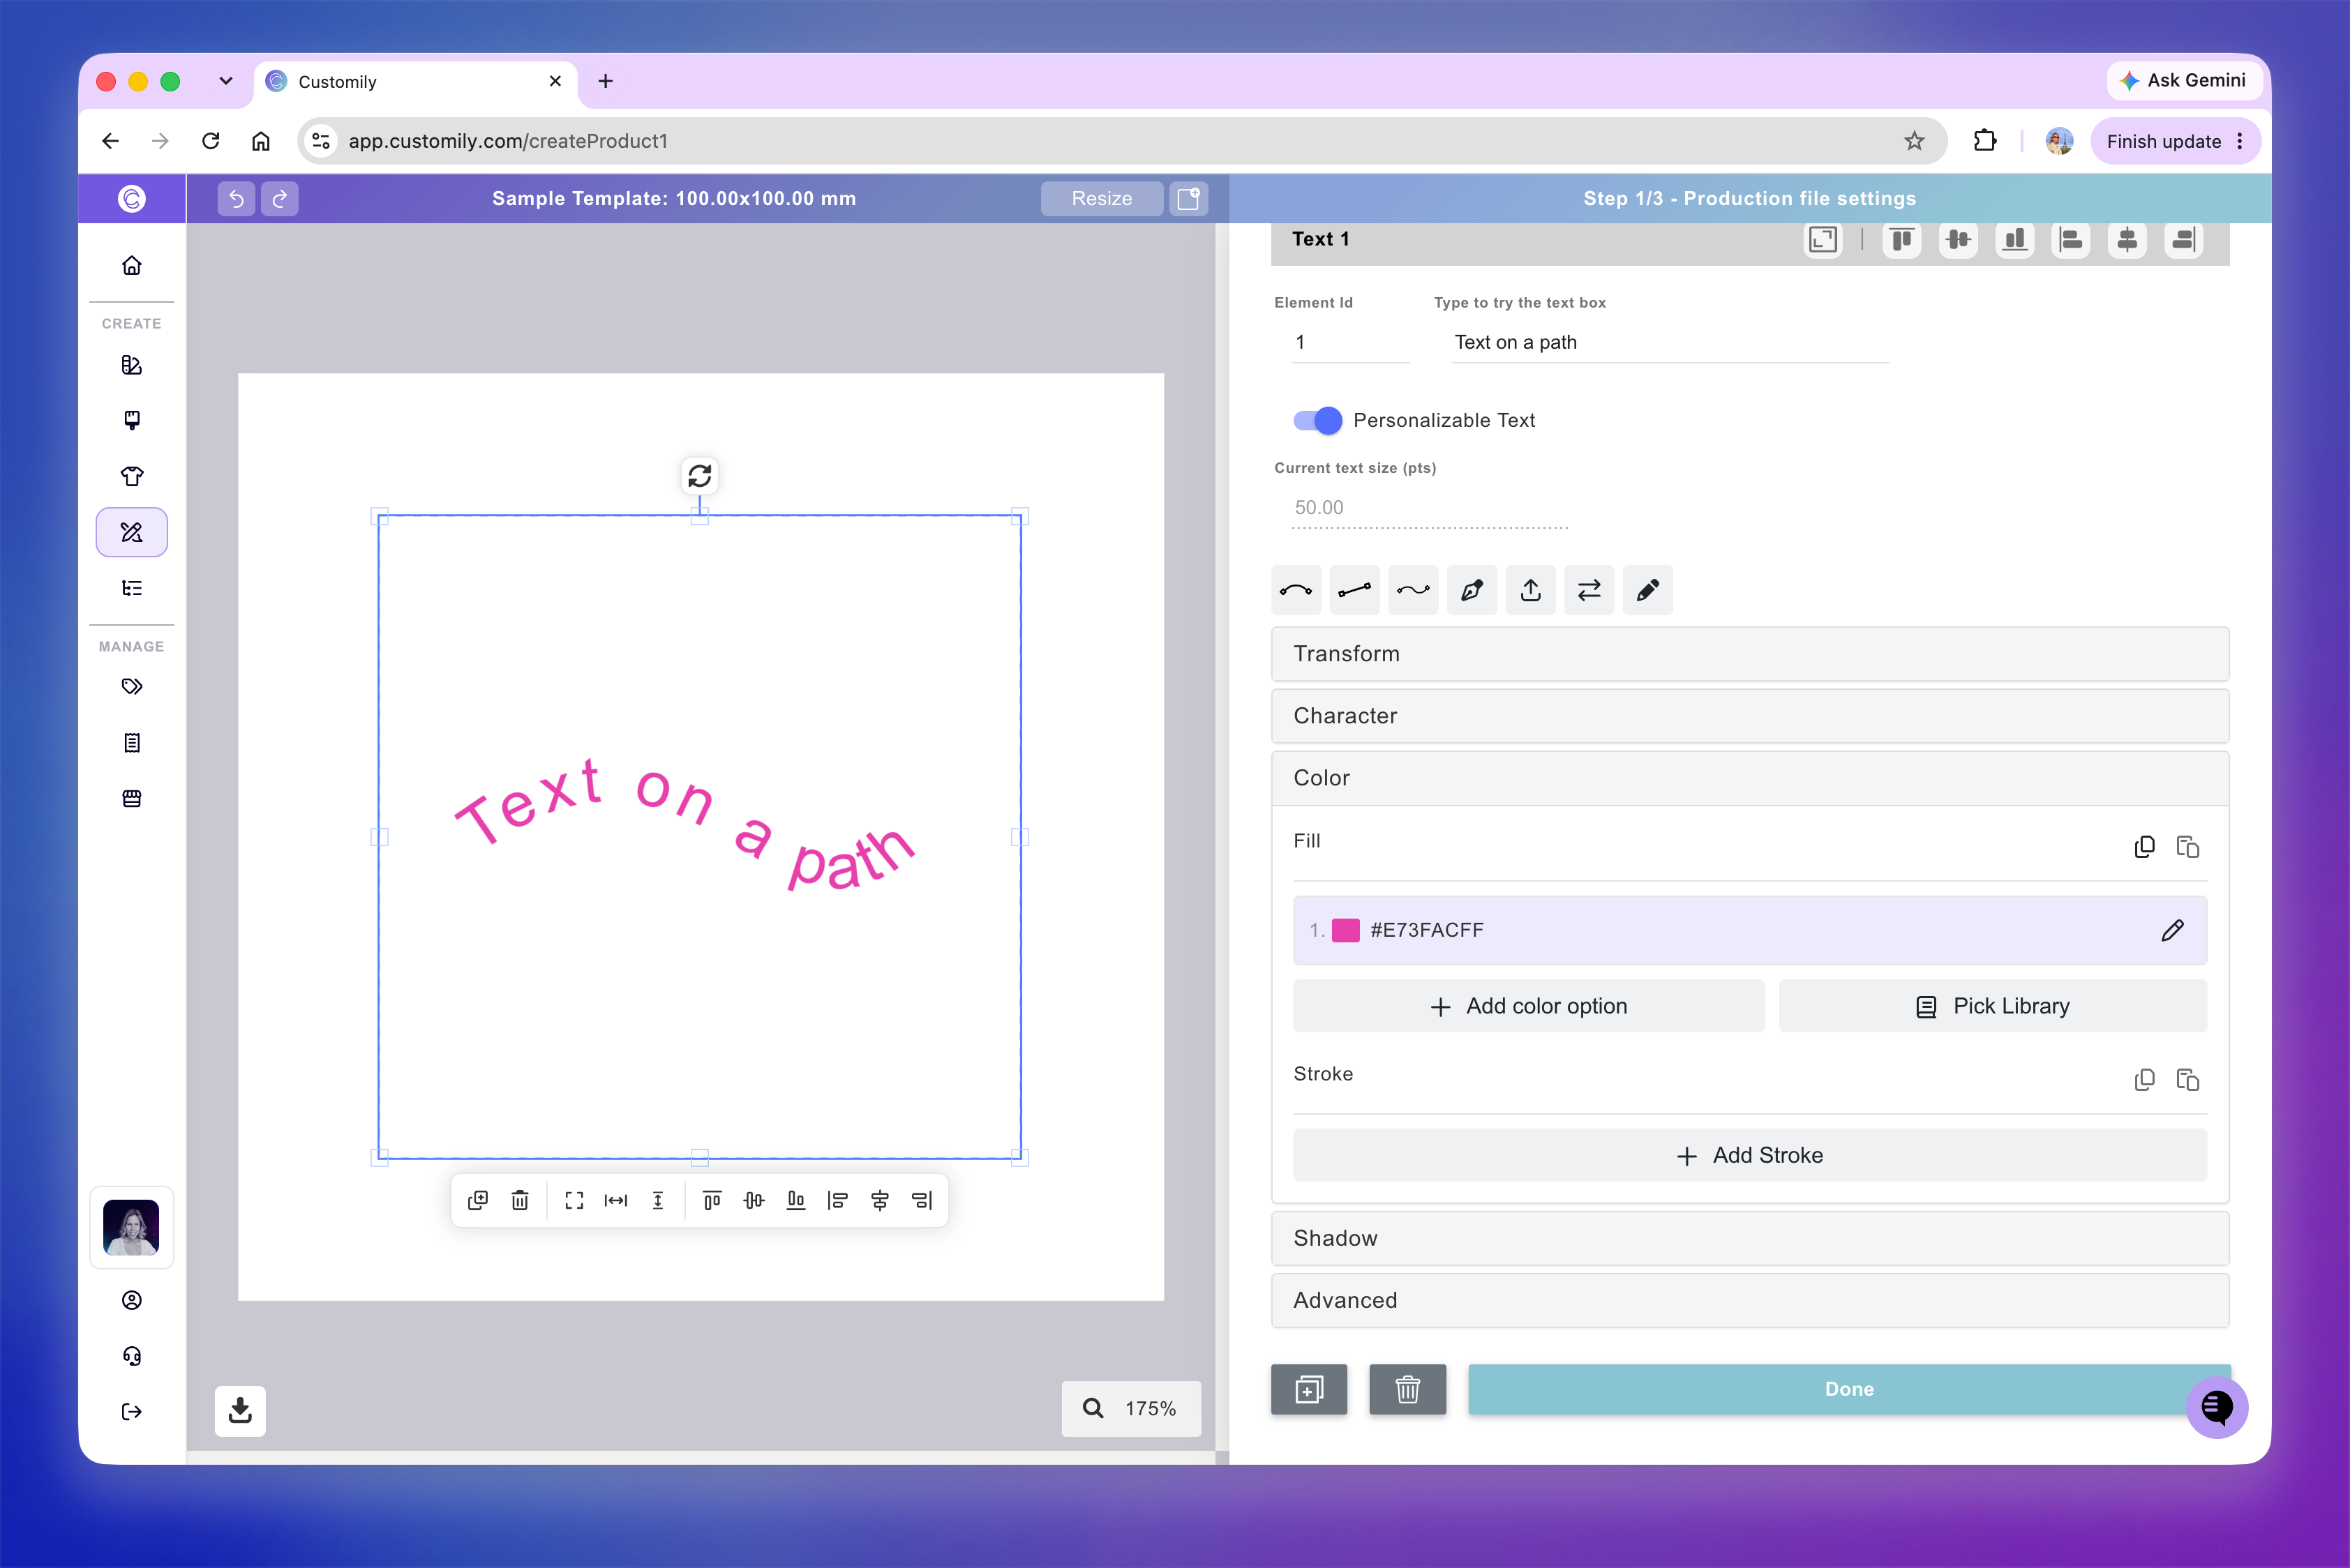Click the rotate handle above the text box
Viewport: 2350px width, 1568px height.
(x=699, y=476)
